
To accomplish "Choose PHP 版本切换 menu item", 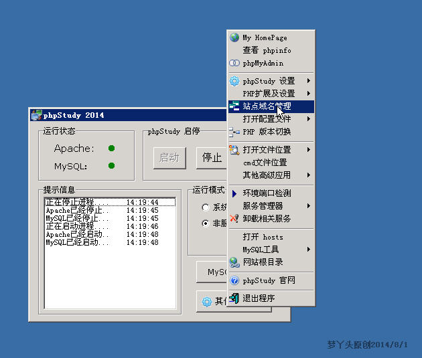I will click(271, 132).
